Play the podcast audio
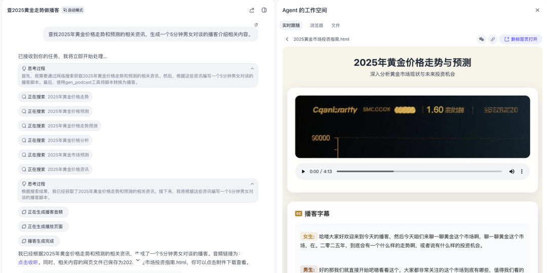Image resolution: width=547 pixels, height=273 pixels. pyautogui.click(x=303, y=171)
